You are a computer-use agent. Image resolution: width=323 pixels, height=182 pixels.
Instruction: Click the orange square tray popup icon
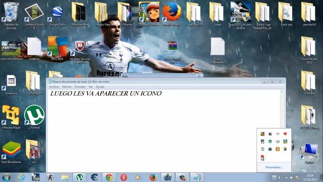278,149
